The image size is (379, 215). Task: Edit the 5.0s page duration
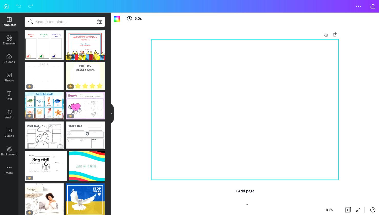point(138,18)
